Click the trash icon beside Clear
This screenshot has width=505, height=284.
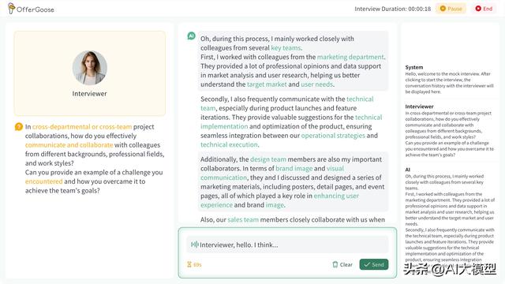click(x=335, y=264)
